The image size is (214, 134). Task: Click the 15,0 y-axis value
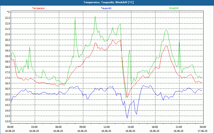pos(8,100)
